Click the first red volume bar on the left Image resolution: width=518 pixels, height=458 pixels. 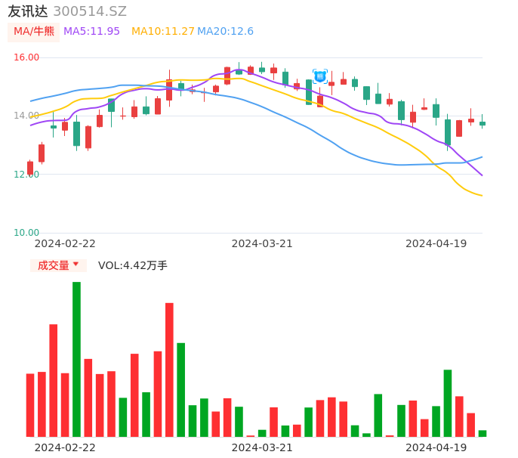pos(30,404)
